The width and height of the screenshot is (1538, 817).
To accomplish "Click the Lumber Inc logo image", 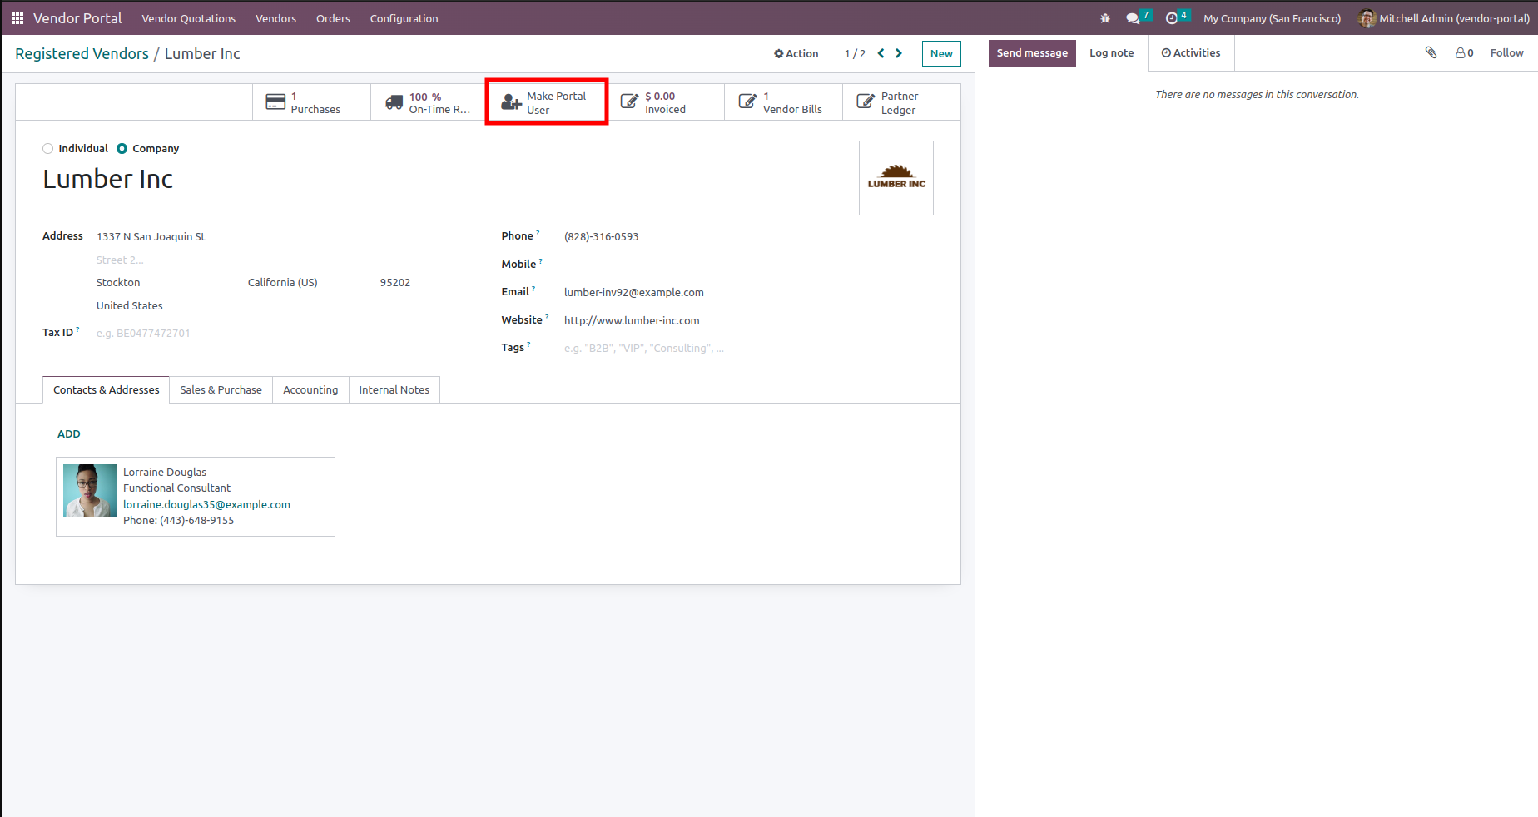I will coord(896,178).
